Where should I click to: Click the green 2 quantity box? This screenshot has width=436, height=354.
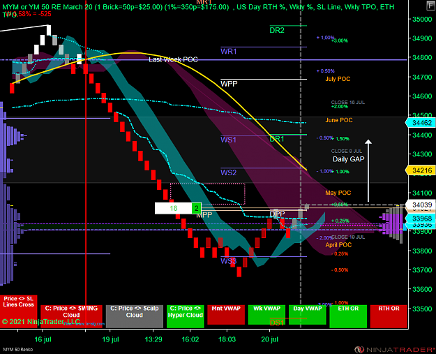tap(197, 208)
